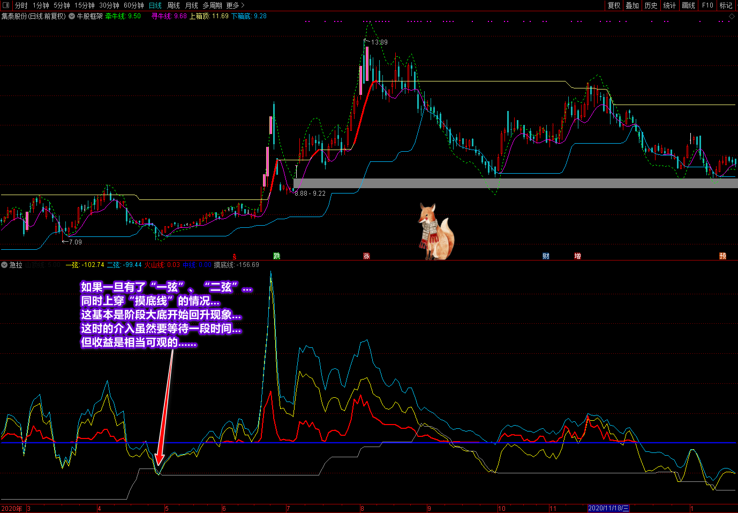Click the highlighted 2020/11/18 date label
The width and height of the screenshot is (738, 513).
608,508
